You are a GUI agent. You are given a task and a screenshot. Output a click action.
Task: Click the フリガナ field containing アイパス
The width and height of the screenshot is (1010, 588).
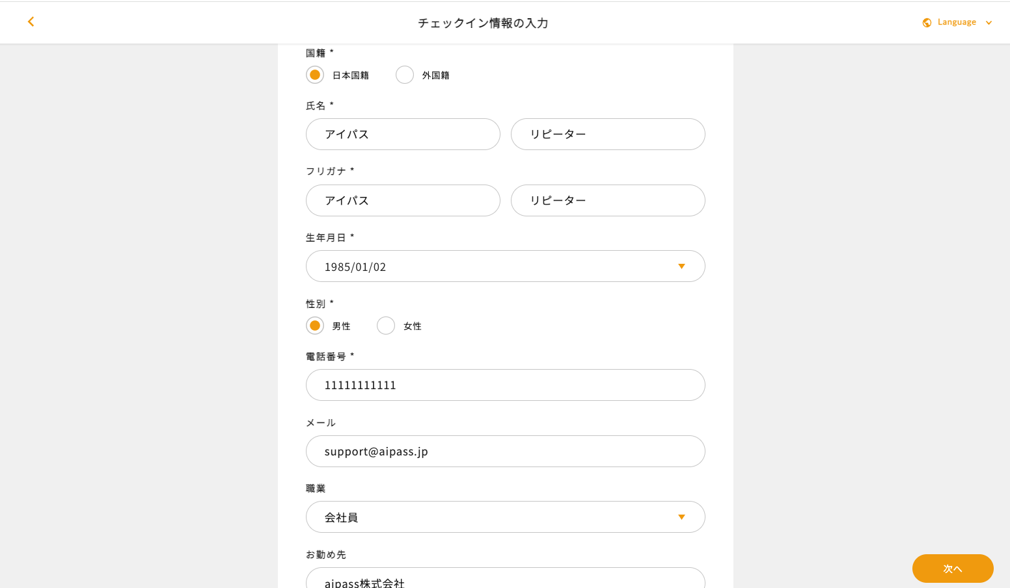(403, 201)
